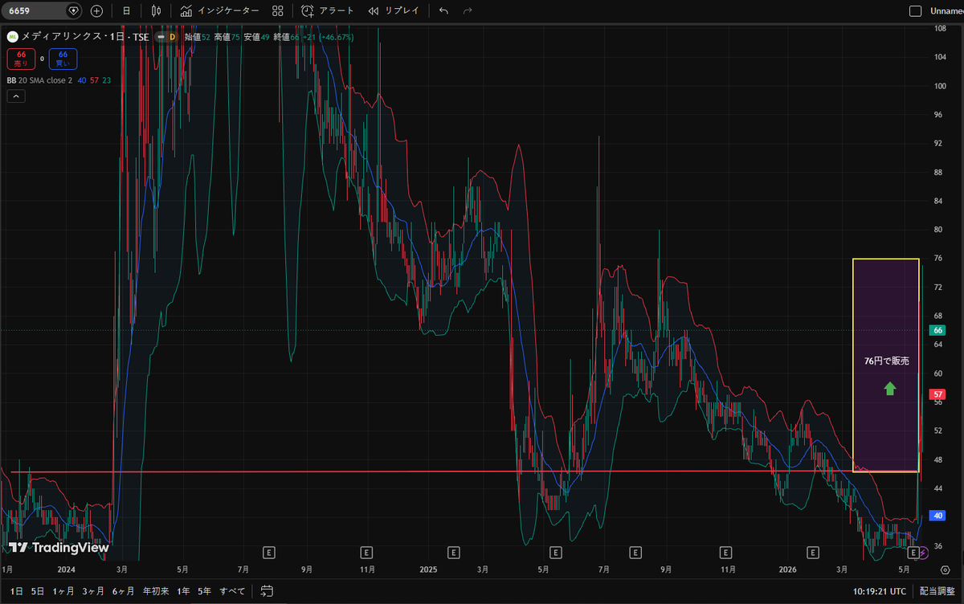Click the earnings E marker above 7月 2024

[x=269, y=553]
